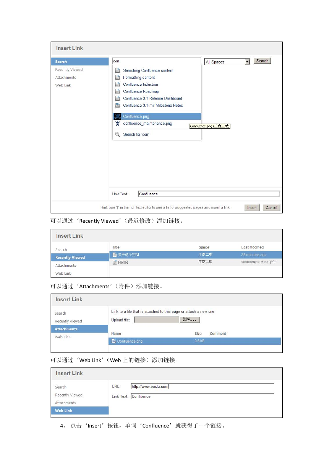332x470 pixels.
Task: Click the Comment column header
Action: (x=218, y=333)
